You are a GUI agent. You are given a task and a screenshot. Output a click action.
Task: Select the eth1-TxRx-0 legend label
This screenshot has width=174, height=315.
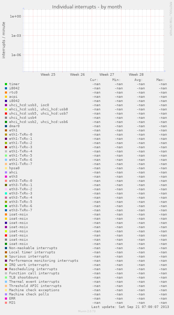(x=21, y=135)
